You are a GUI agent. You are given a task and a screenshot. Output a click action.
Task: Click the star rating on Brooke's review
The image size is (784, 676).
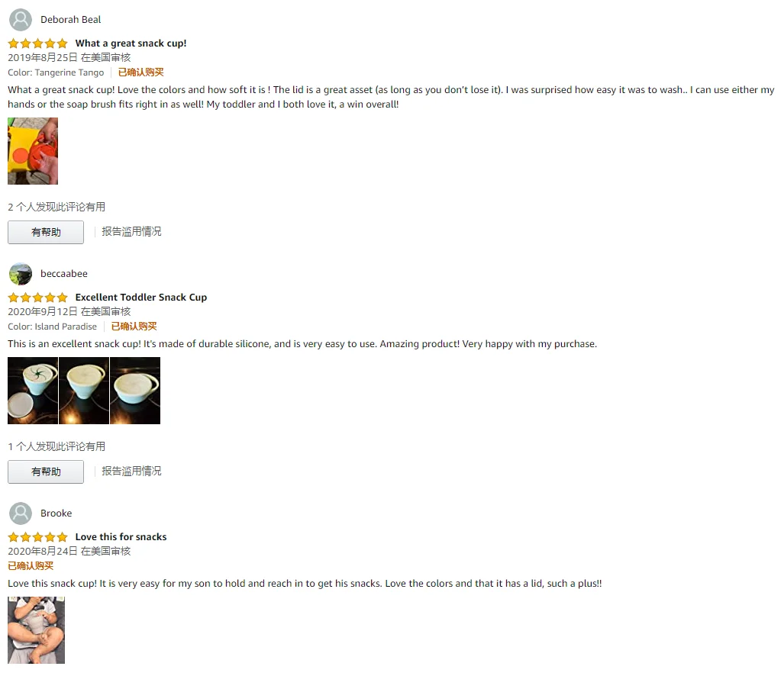tap(37, 537)
